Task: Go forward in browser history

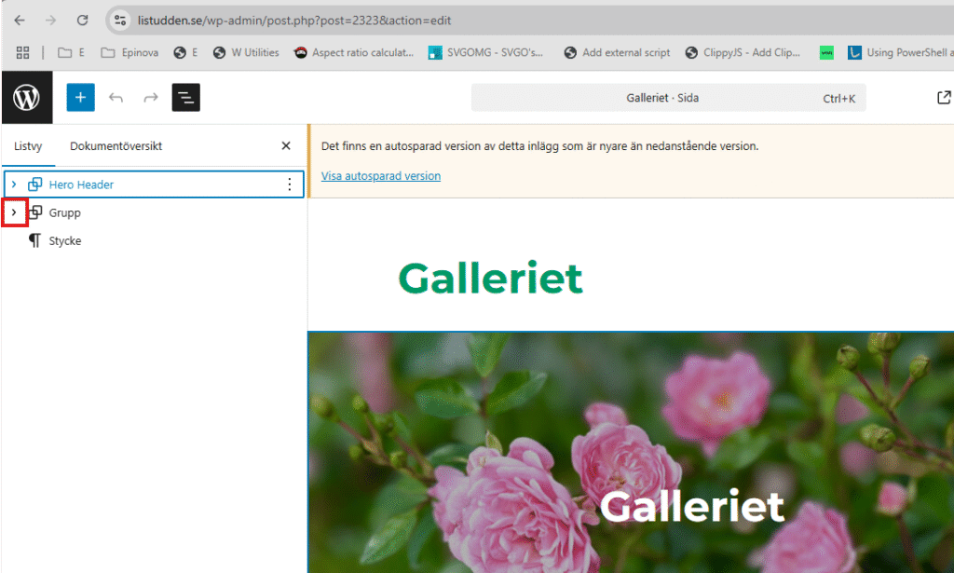Action: (51, 20)
